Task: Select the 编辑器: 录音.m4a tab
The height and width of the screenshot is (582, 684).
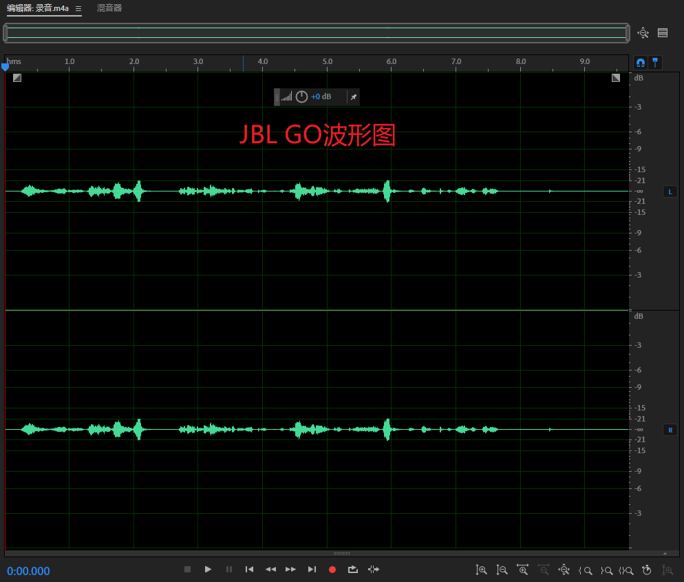Action: pyautogui.click(x=38, y=8)
